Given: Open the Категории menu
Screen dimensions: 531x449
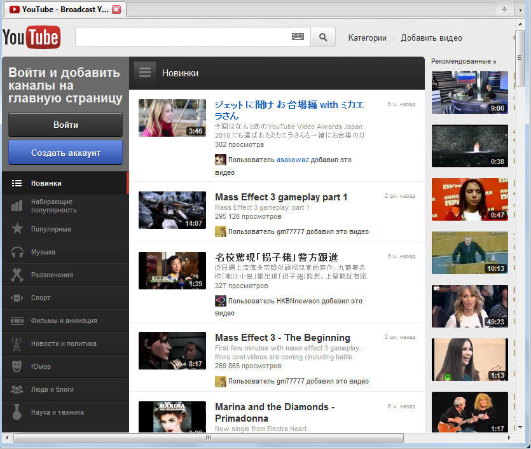Looking at the screenshot, I should (x=367, y=38).
